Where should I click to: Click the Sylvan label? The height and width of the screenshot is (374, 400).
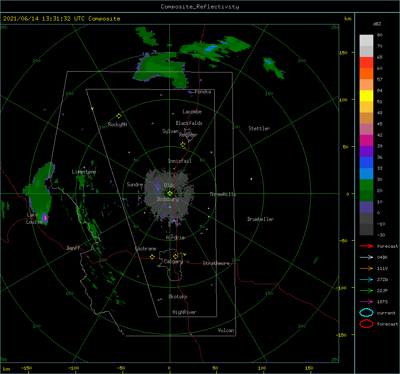coord(170,131)
